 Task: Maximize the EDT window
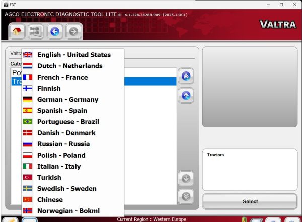pos(281,5)
